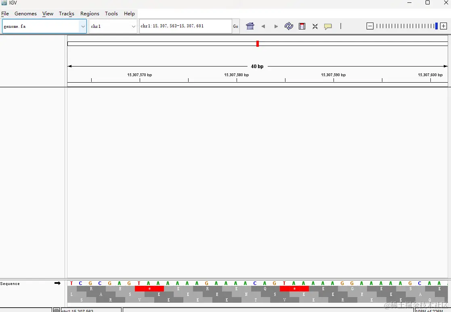Zoom in with the plus icon
Image resolution: width=451 pixels, height=312 pixels.
[x=443, y=26]
